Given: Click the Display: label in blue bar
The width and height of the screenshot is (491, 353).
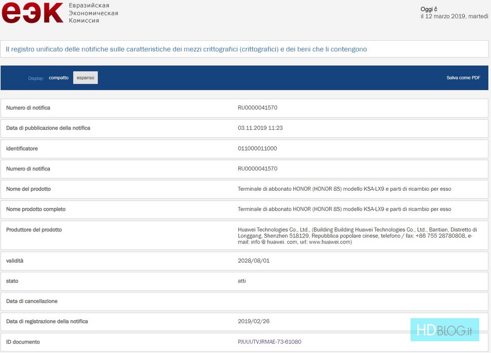Looking at the screenshot, I should click(36, 78).
